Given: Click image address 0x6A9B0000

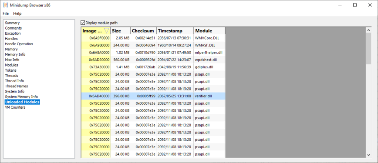Looking at the screenshot, I should (x=99, y=45).
